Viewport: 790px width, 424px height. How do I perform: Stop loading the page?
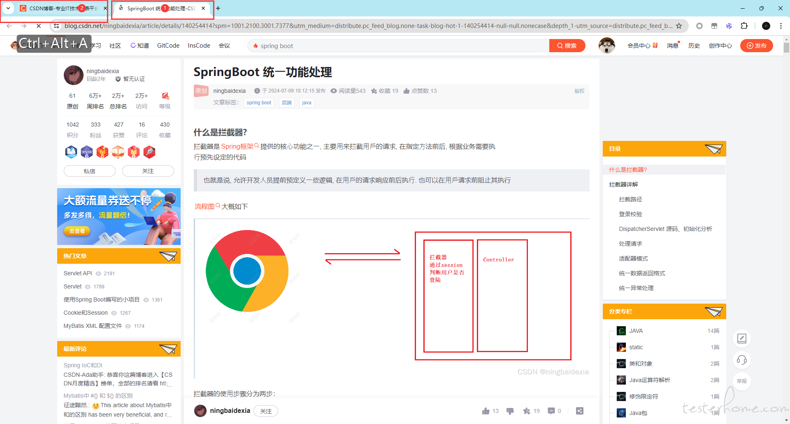39,26
